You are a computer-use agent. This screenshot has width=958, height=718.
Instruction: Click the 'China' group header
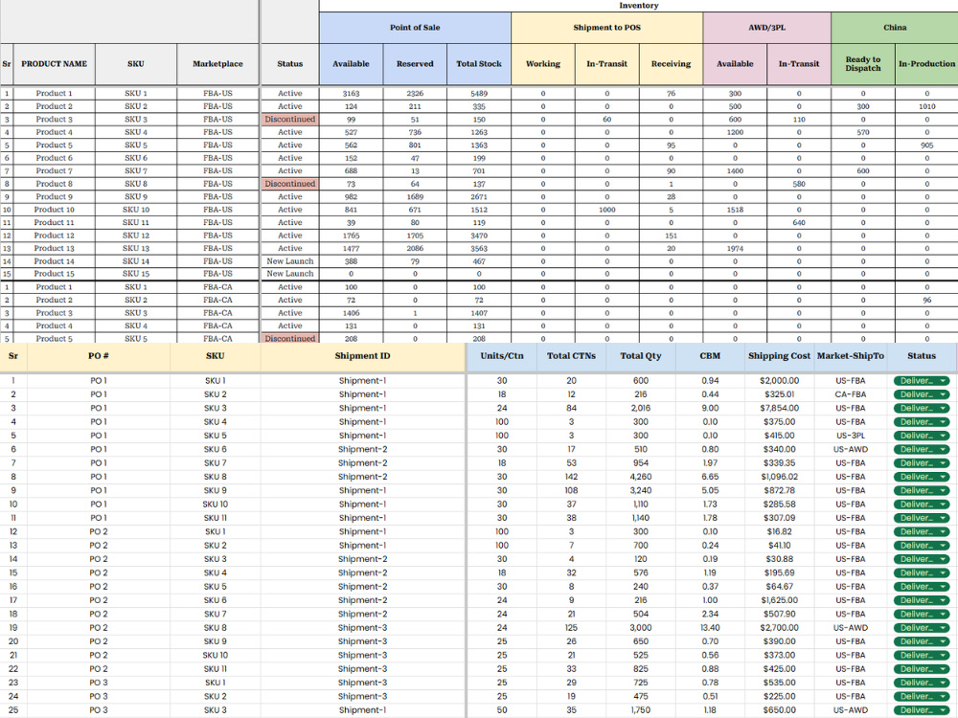coord(895,28)
